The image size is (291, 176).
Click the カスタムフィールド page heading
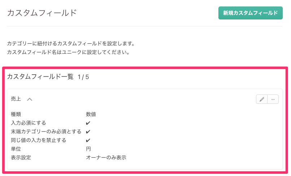click(42, 13)
